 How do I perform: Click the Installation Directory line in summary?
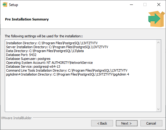pos(52,43)
